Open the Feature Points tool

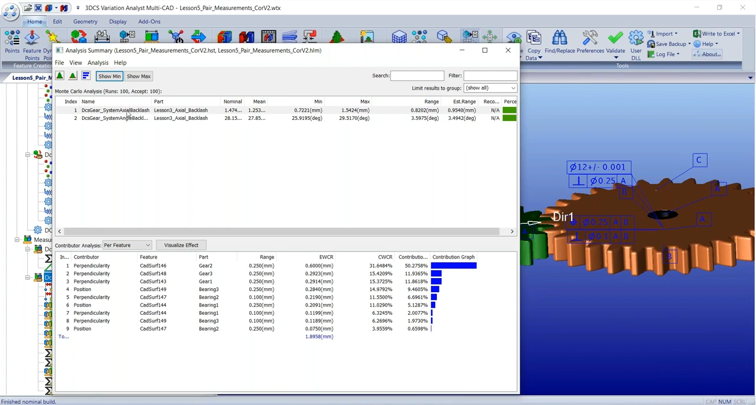pos(32,38)
